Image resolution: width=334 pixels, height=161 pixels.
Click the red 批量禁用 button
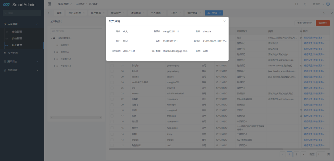click(x=323, y=23)
